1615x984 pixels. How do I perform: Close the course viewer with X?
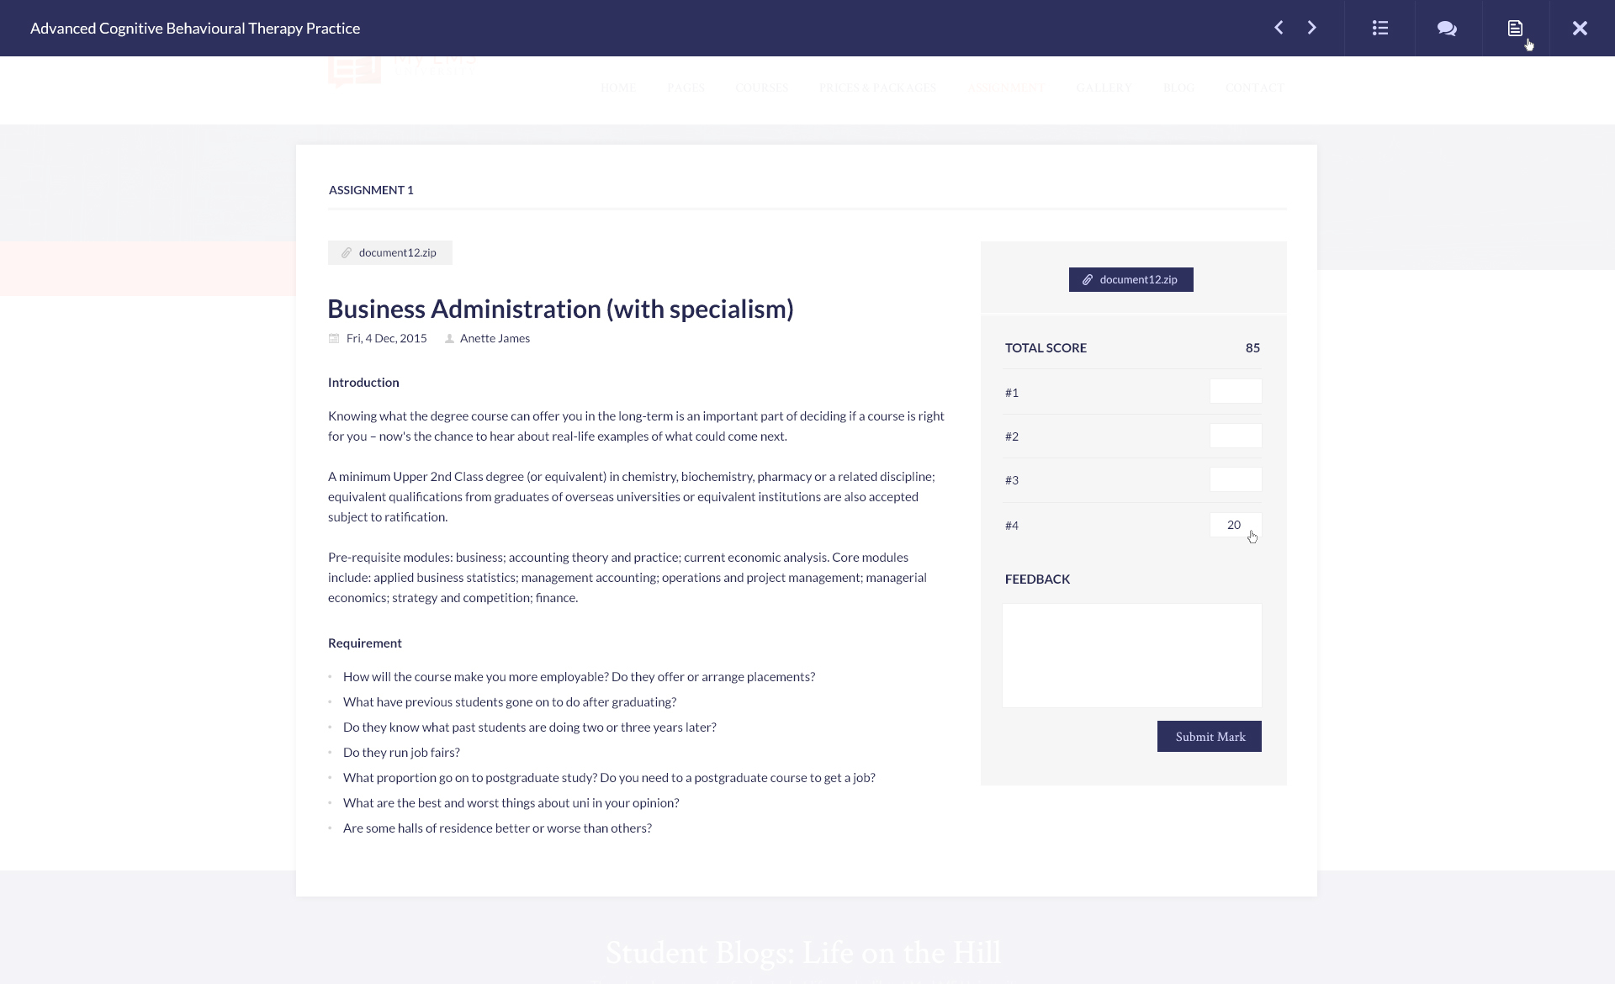pos(1580,28)
